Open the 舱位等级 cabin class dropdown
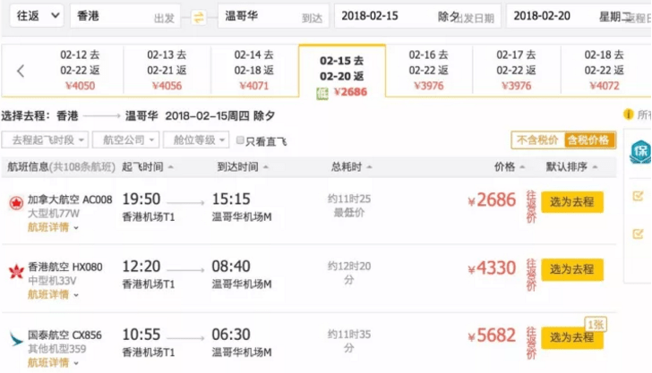The image size is (652, 373). coord(196,140)
